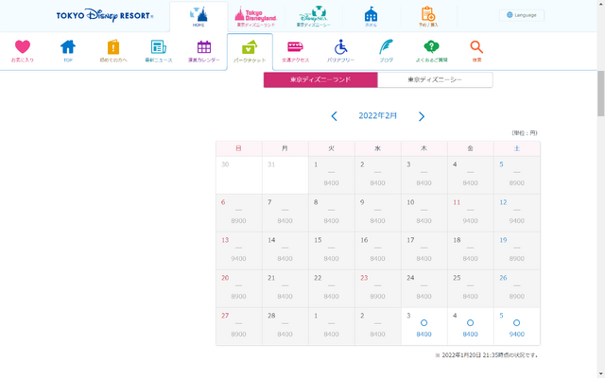Switch to the 東京ディズニーシー tab
The width and height of the screenshot is (605, 378).
tap(435, 79)
